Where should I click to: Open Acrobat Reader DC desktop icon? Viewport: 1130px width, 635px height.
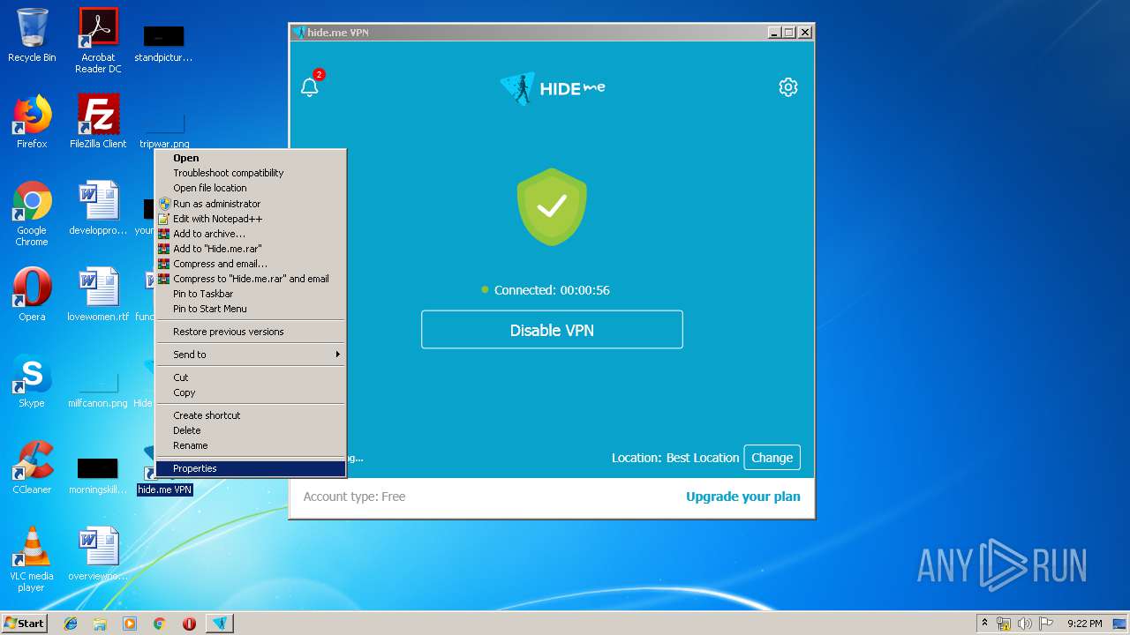[x=98, y=41]
